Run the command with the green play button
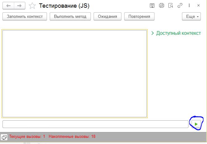 pos(196,124)
